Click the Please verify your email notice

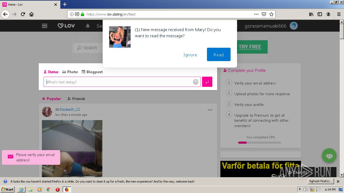coord(31,157)
